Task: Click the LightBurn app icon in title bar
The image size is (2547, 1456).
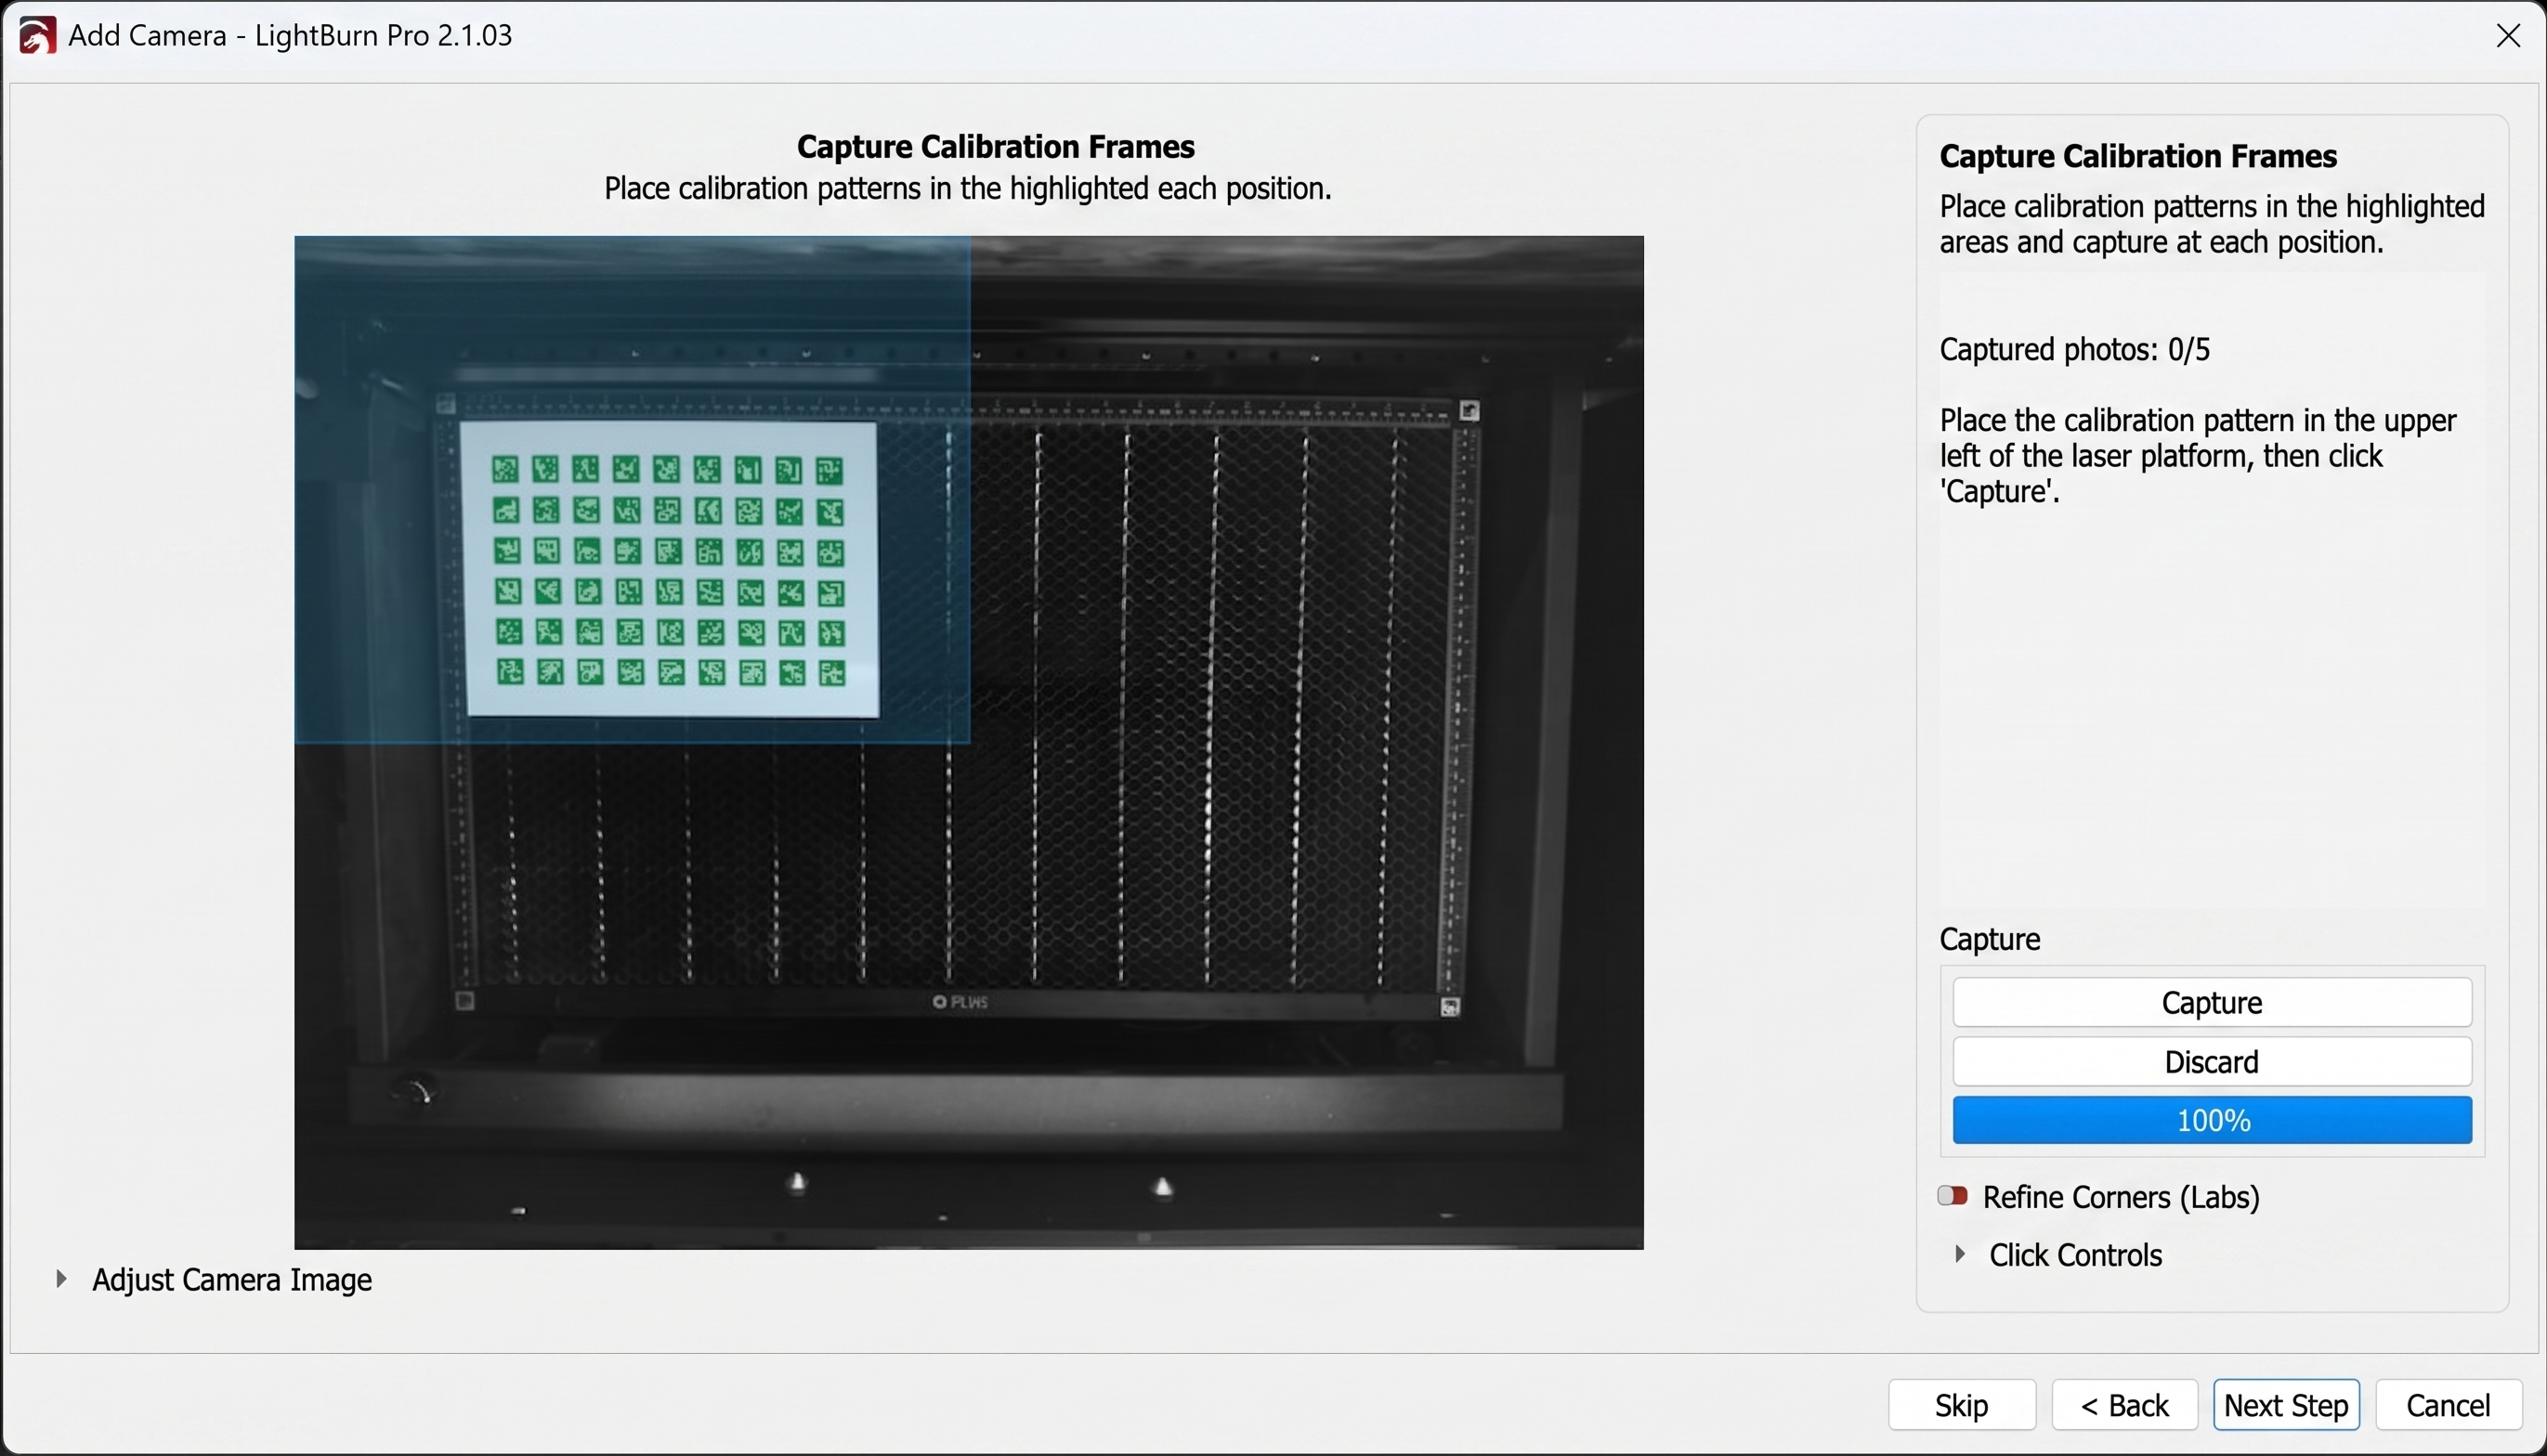Action: point(37,36)
